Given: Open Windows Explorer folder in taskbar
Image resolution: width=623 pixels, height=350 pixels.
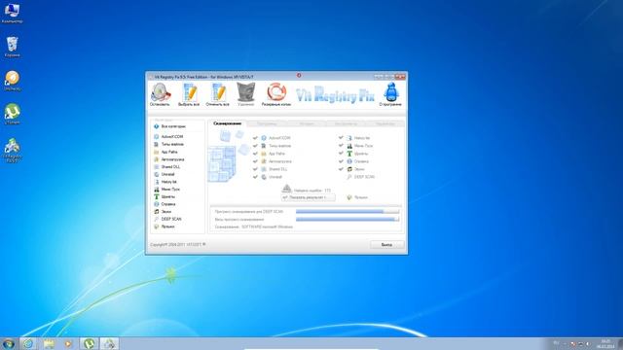Looking at the screenshot, I should [x=49, y=343].
